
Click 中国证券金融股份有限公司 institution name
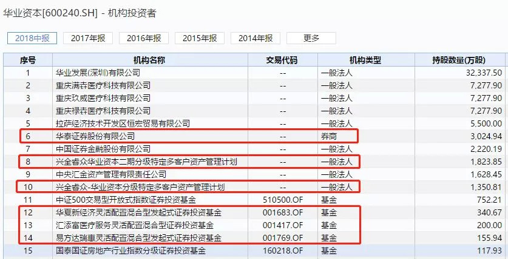pyautogui.click(x=103, y=149)
